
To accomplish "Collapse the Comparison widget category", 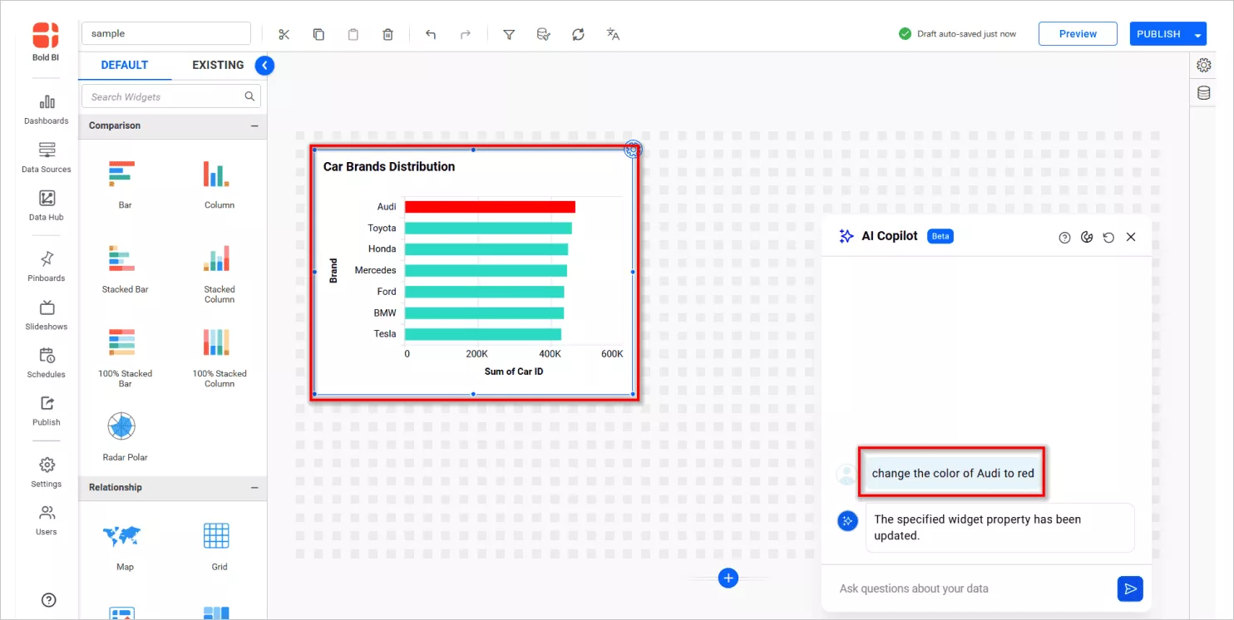I will coord(255,125).
